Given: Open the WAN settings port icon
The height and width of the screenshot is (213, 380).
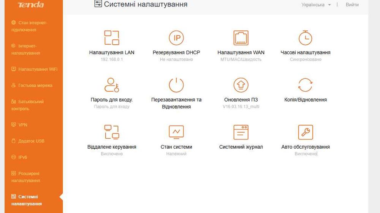Looking at the screenshot, I should pyautogui.click(x=241, y=38).
